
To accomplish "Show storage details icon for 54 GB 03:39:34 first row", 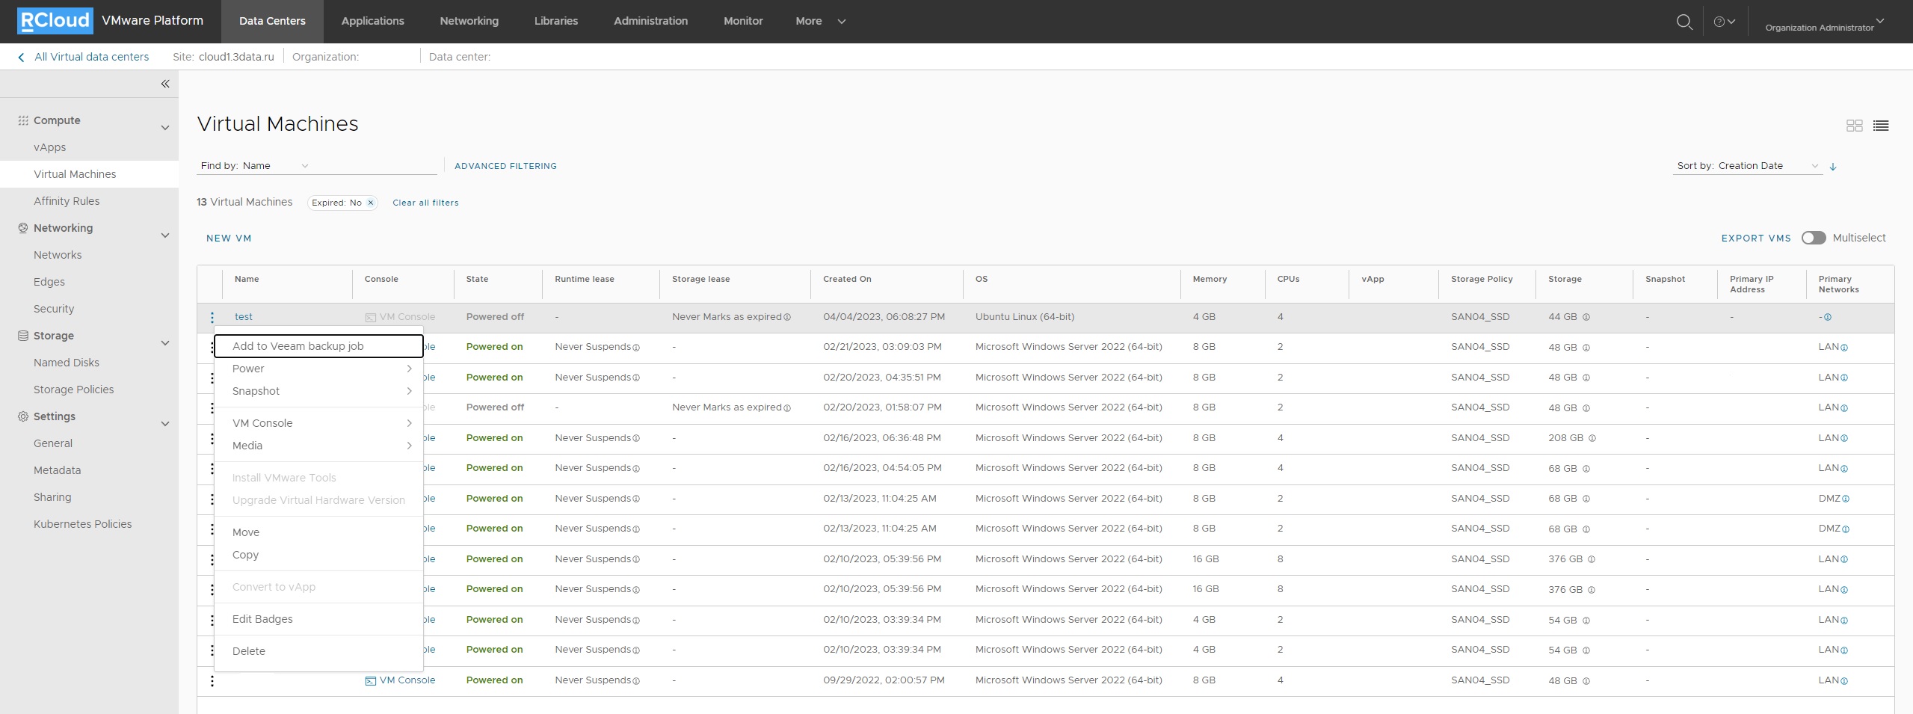I will click(x=1586, y=621).
